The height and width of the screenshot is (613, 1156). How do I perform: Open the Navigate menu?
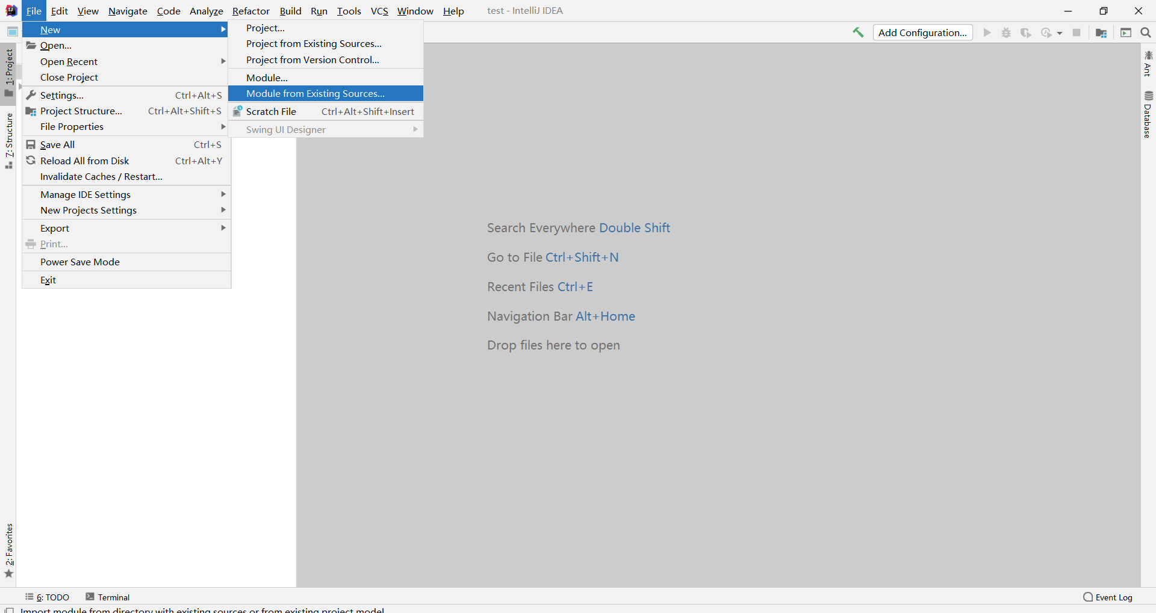(128, 11)
